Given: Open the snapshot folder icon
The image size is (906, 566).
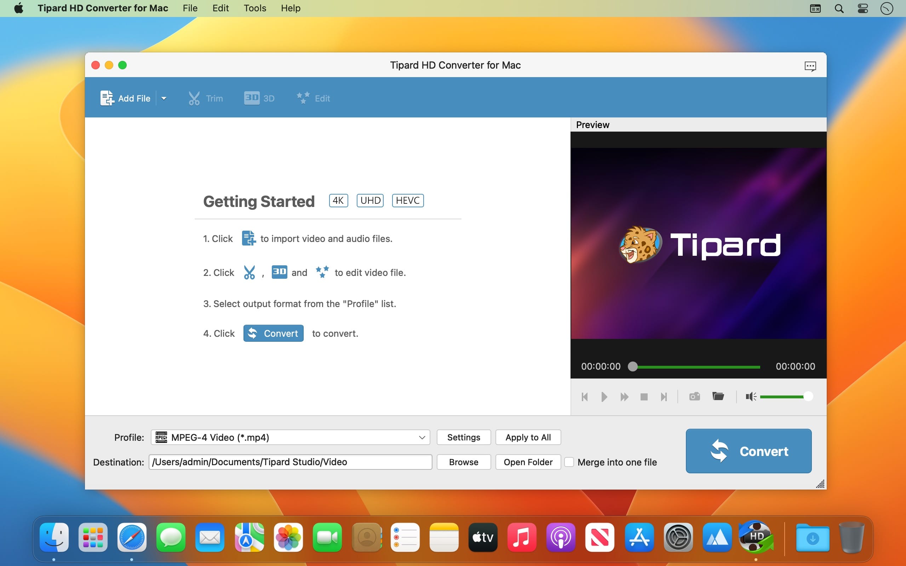Looking at the screenshot, I should 718,396.
